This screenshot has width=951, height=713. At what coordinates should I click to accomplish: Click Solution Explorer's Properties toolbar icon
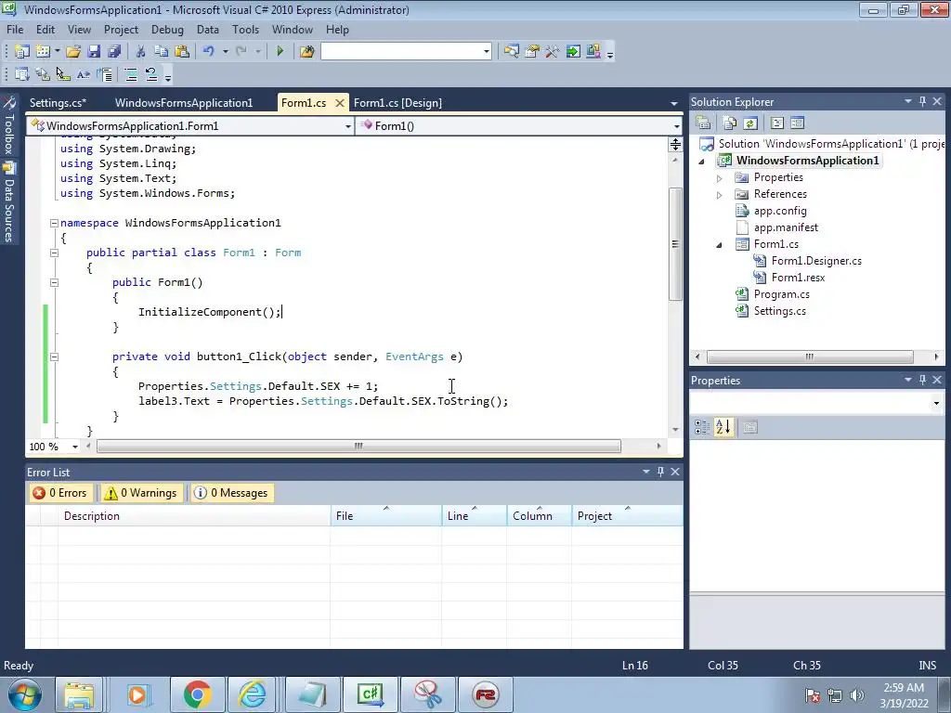click(703, 123)
